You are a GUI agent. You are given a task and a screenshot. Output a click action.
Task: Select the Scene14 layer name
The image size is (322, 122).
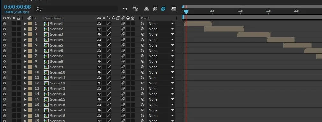[58, 94]
